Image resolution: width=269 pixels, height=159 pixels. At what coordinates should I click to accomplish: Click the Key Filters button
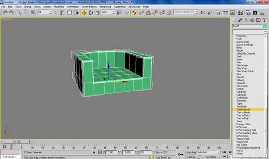pyautogui.click(x=211, y=157)
